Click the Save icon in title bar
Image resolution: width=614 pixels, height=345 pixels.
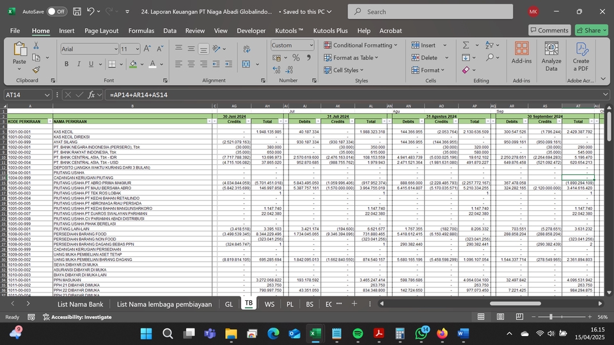pos(77,11)
